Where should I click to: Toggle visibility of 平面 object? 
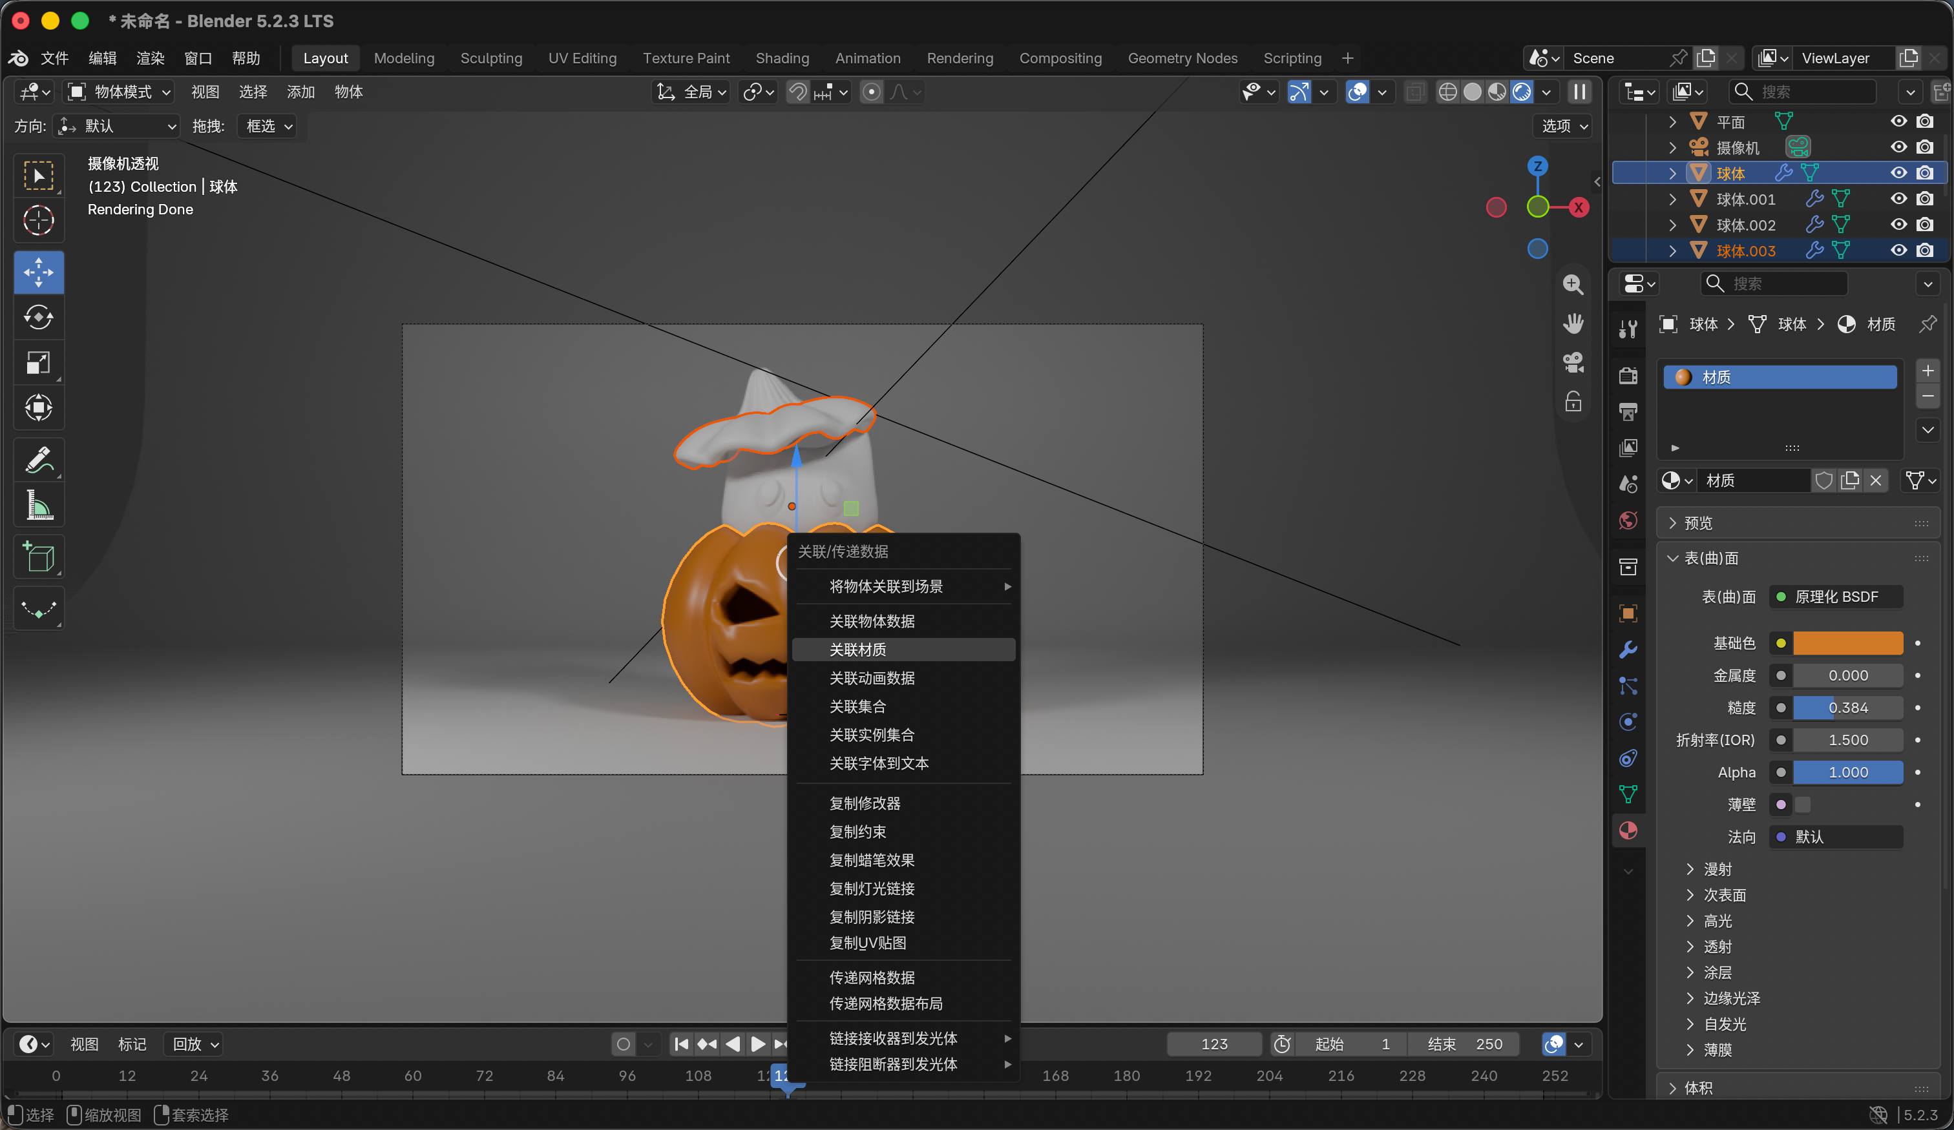coord(1898,121)
